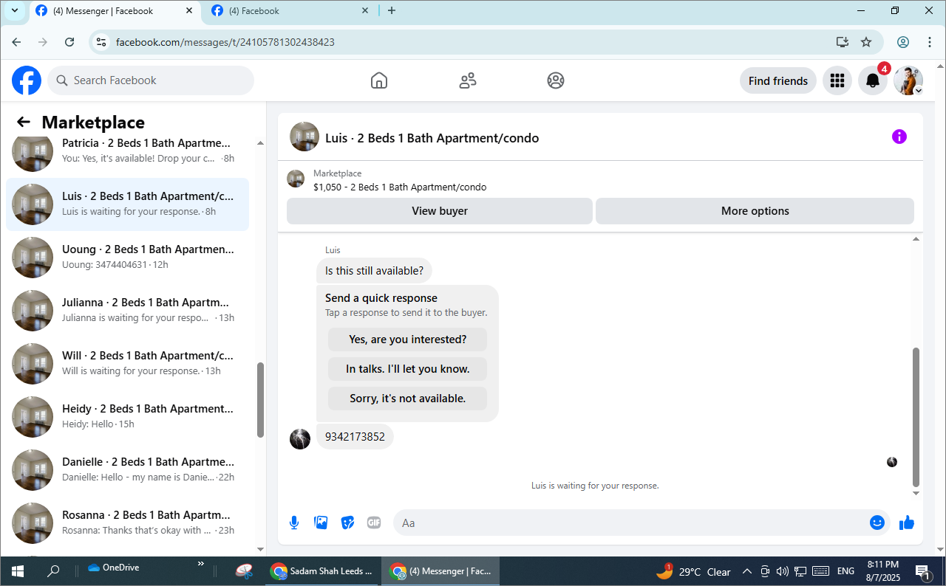
Task: Open the Groups icon in top navigation
Action: (x=556, y=80)
